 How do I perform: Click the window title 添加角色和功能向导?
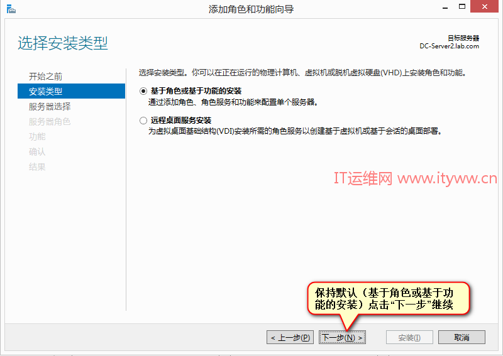click(x=251, y=9)
